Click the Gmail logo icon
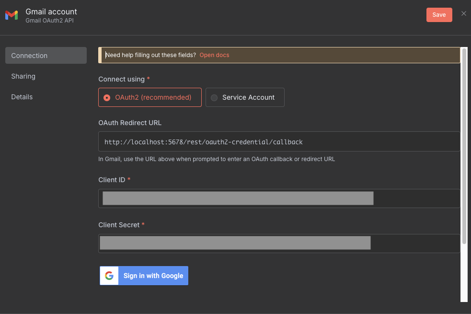The image size is (471, 314). pyautogui.click(x=11, y=15)
